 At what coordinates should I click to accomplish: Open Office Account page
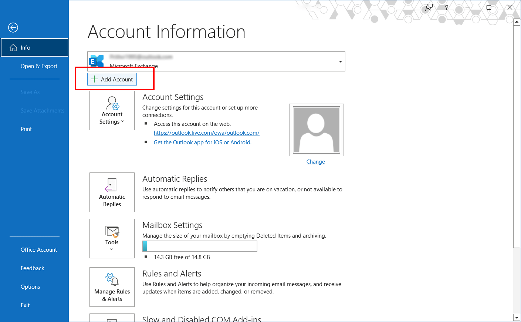click(x=39, y=250)
